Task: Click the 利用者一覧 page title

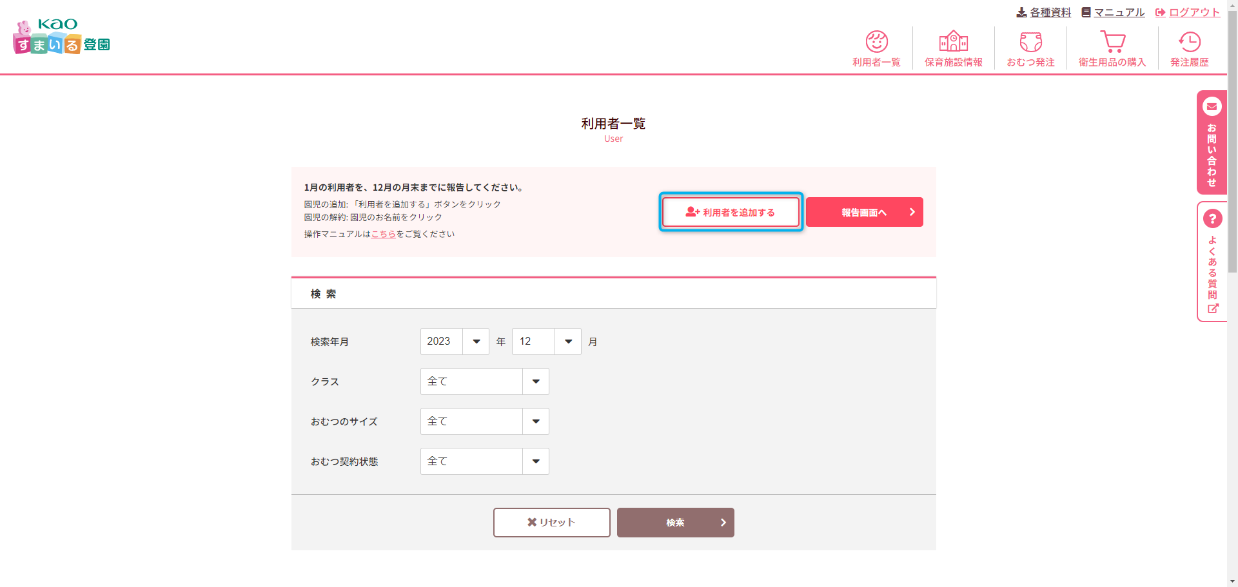Action: coord(613,124)
